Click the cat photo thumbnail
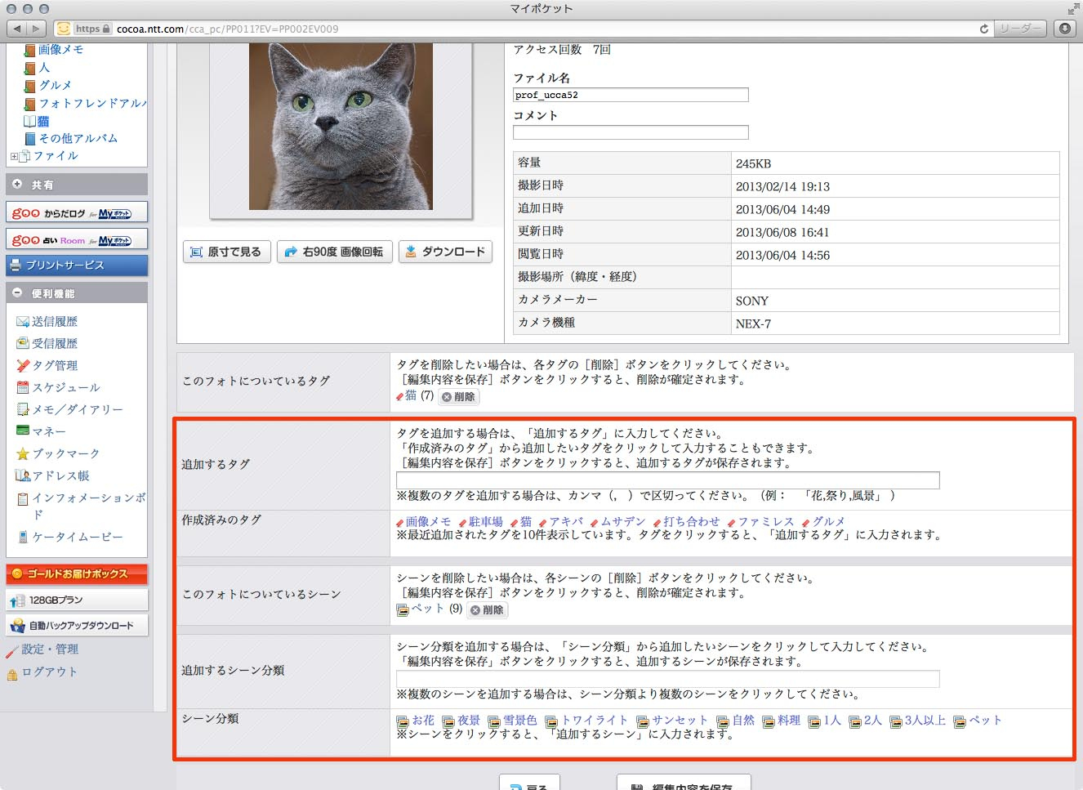 pos(342,127)
